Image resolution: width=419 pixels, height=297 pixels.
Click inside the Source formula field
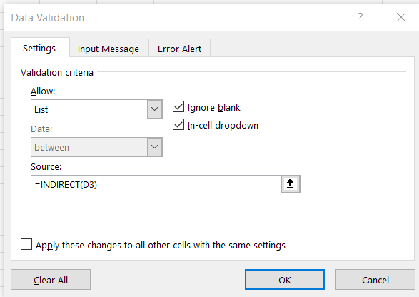tap(156, 184)
